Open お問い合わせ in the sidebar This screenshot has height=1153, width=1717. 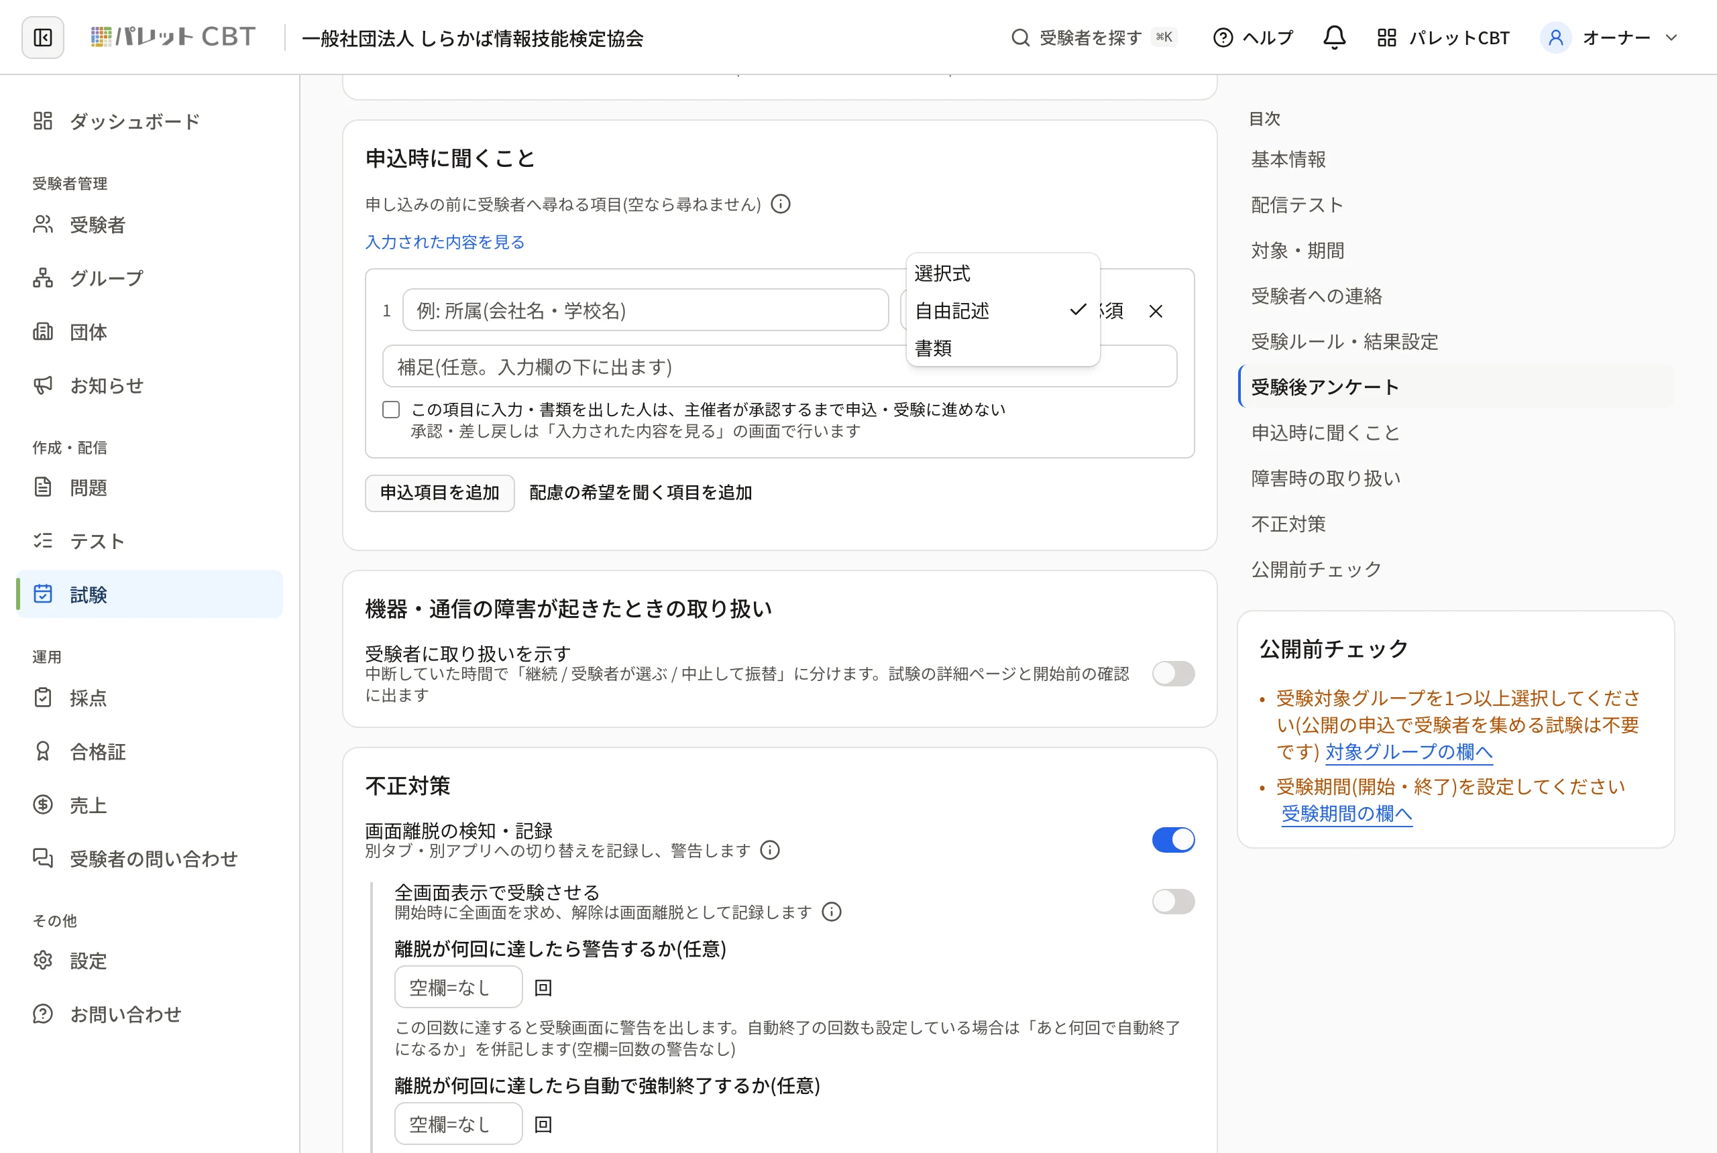150,1015
